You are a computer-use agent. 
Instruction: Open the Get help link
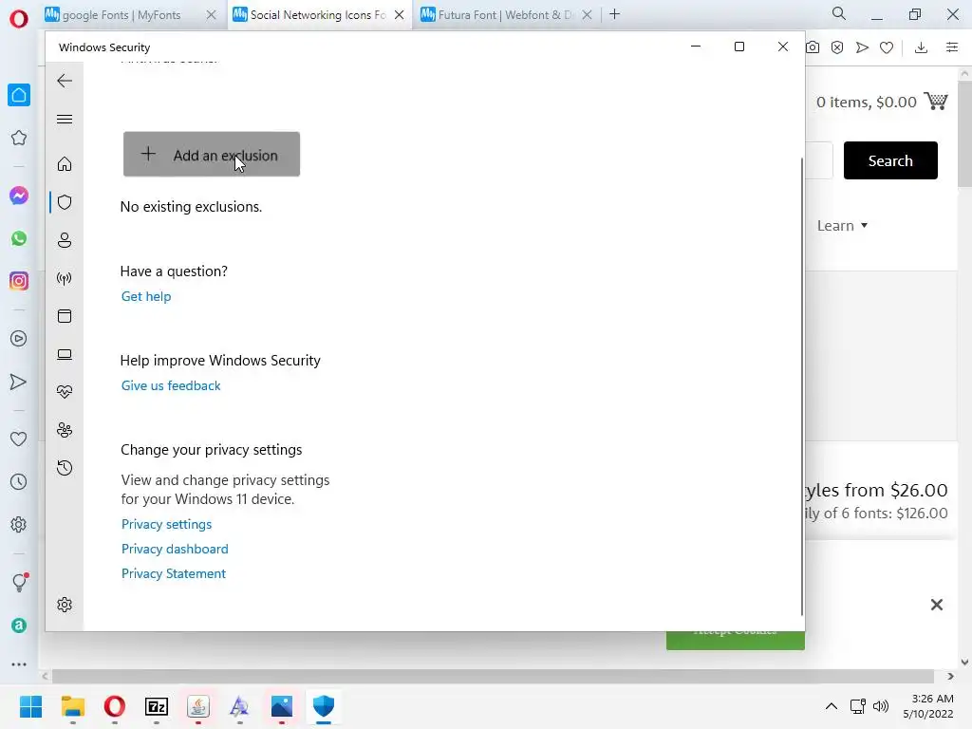(146, 296)
